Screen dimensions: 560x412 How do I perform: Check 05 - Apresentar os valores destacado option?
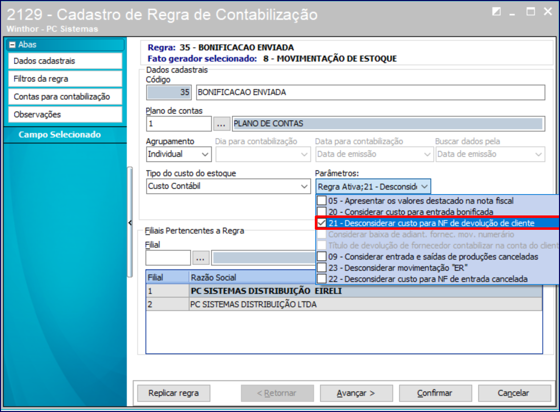[322, 201]
